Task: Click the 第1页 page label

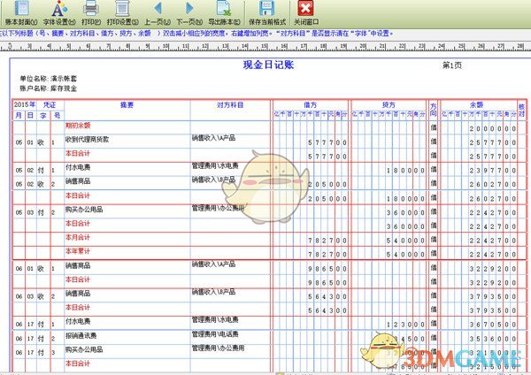Action: [x=452, y=65]
